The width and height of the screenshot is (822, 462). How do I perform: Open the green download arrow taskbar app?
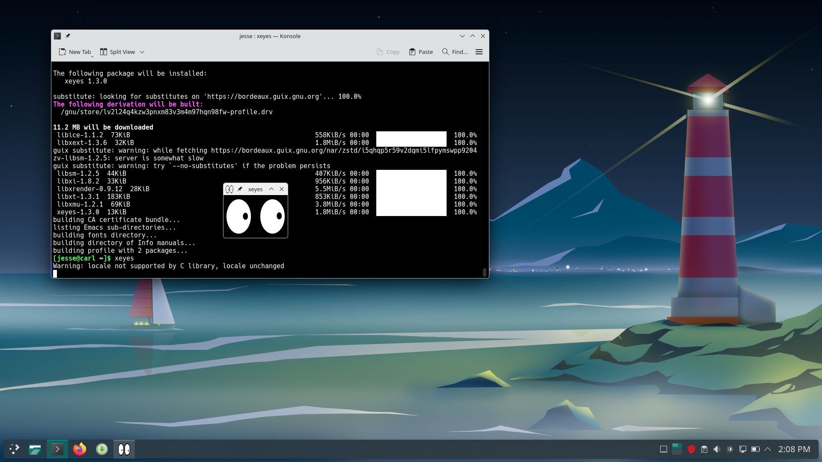click(102, 449)
